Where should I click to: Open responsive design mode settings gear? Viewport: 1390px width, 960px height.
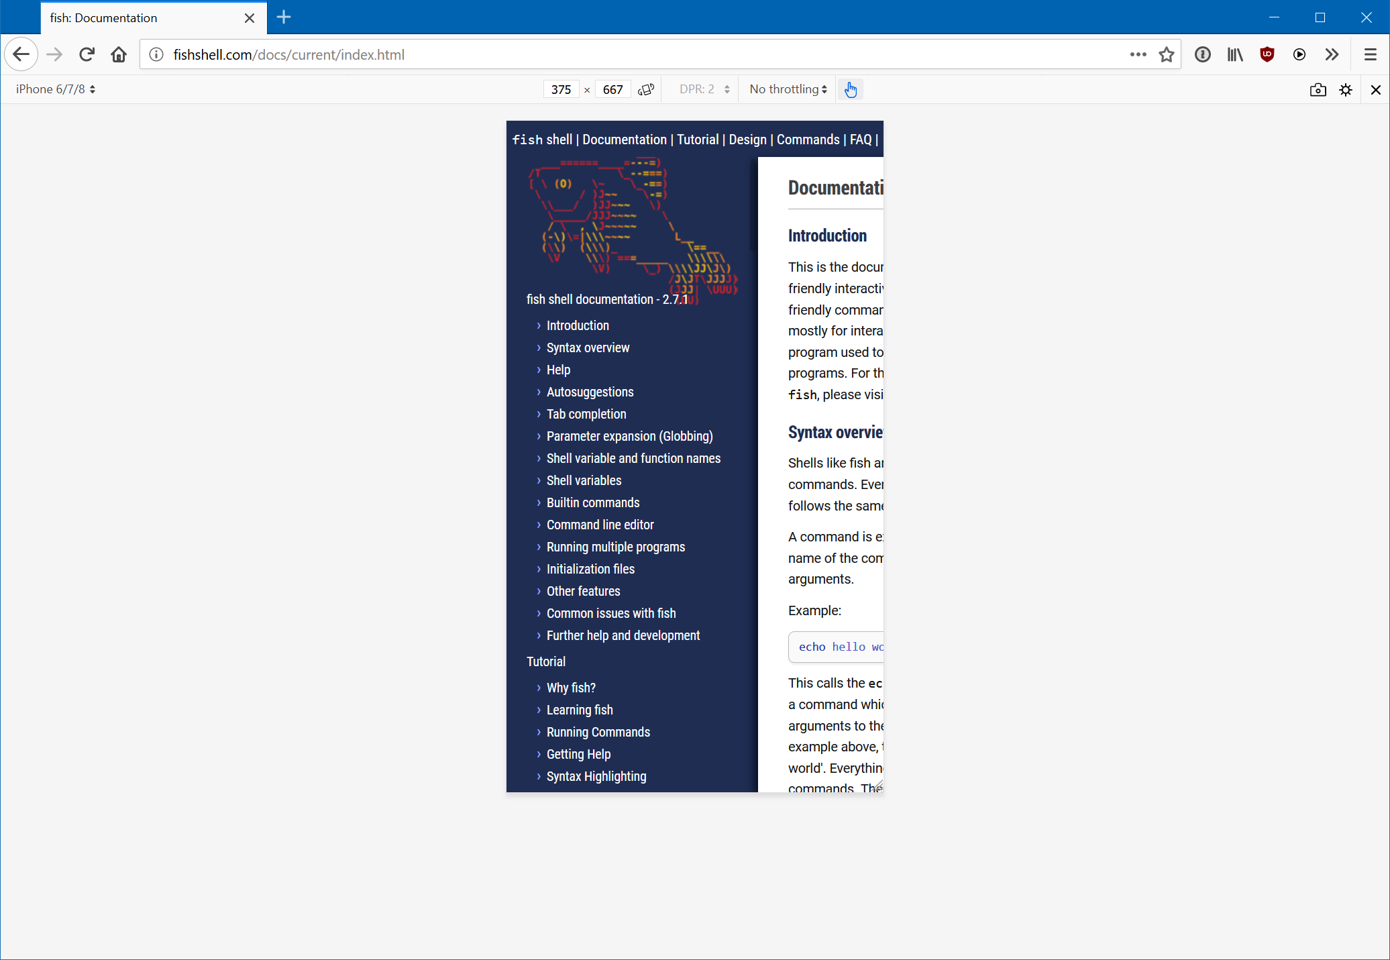(1346, 89)
